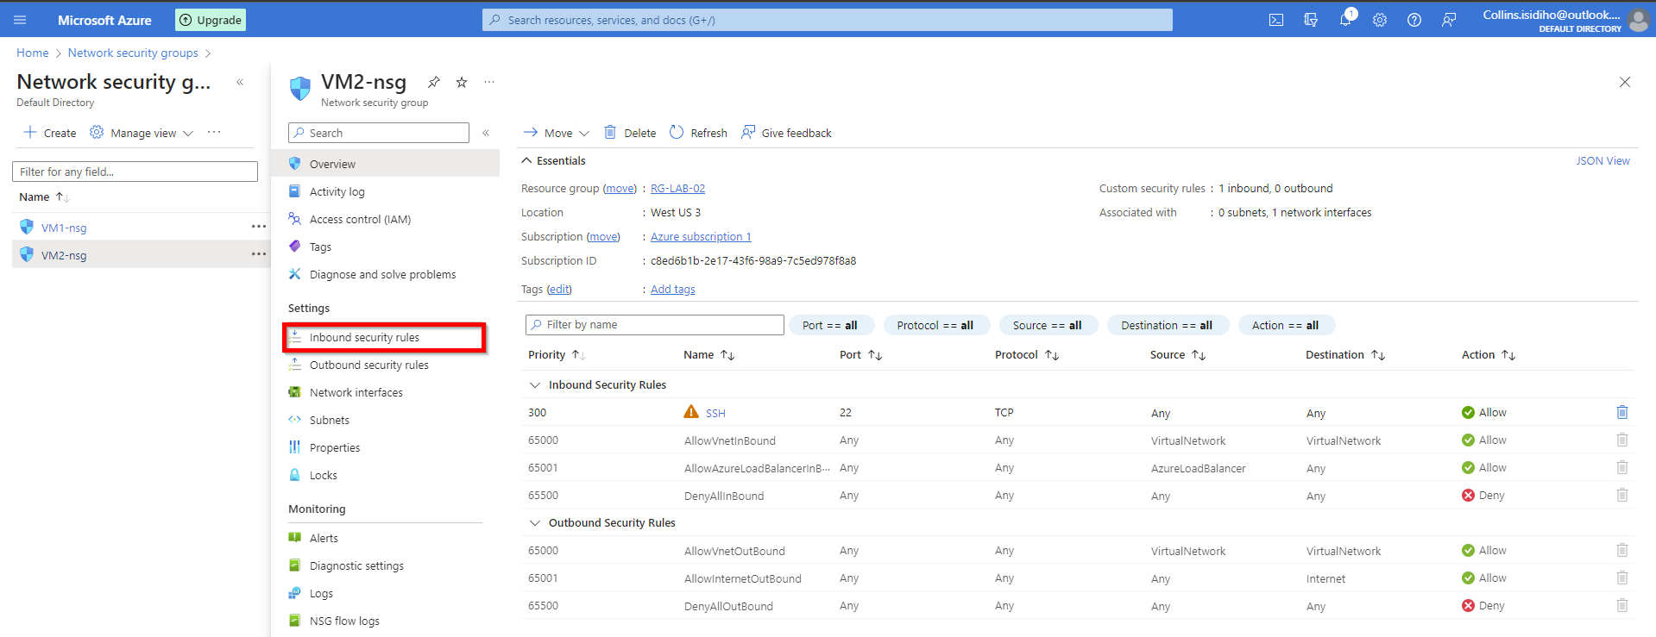
Task: Open the ellipsis menu beside VM2-nsg title
Action: pos(489,82)
